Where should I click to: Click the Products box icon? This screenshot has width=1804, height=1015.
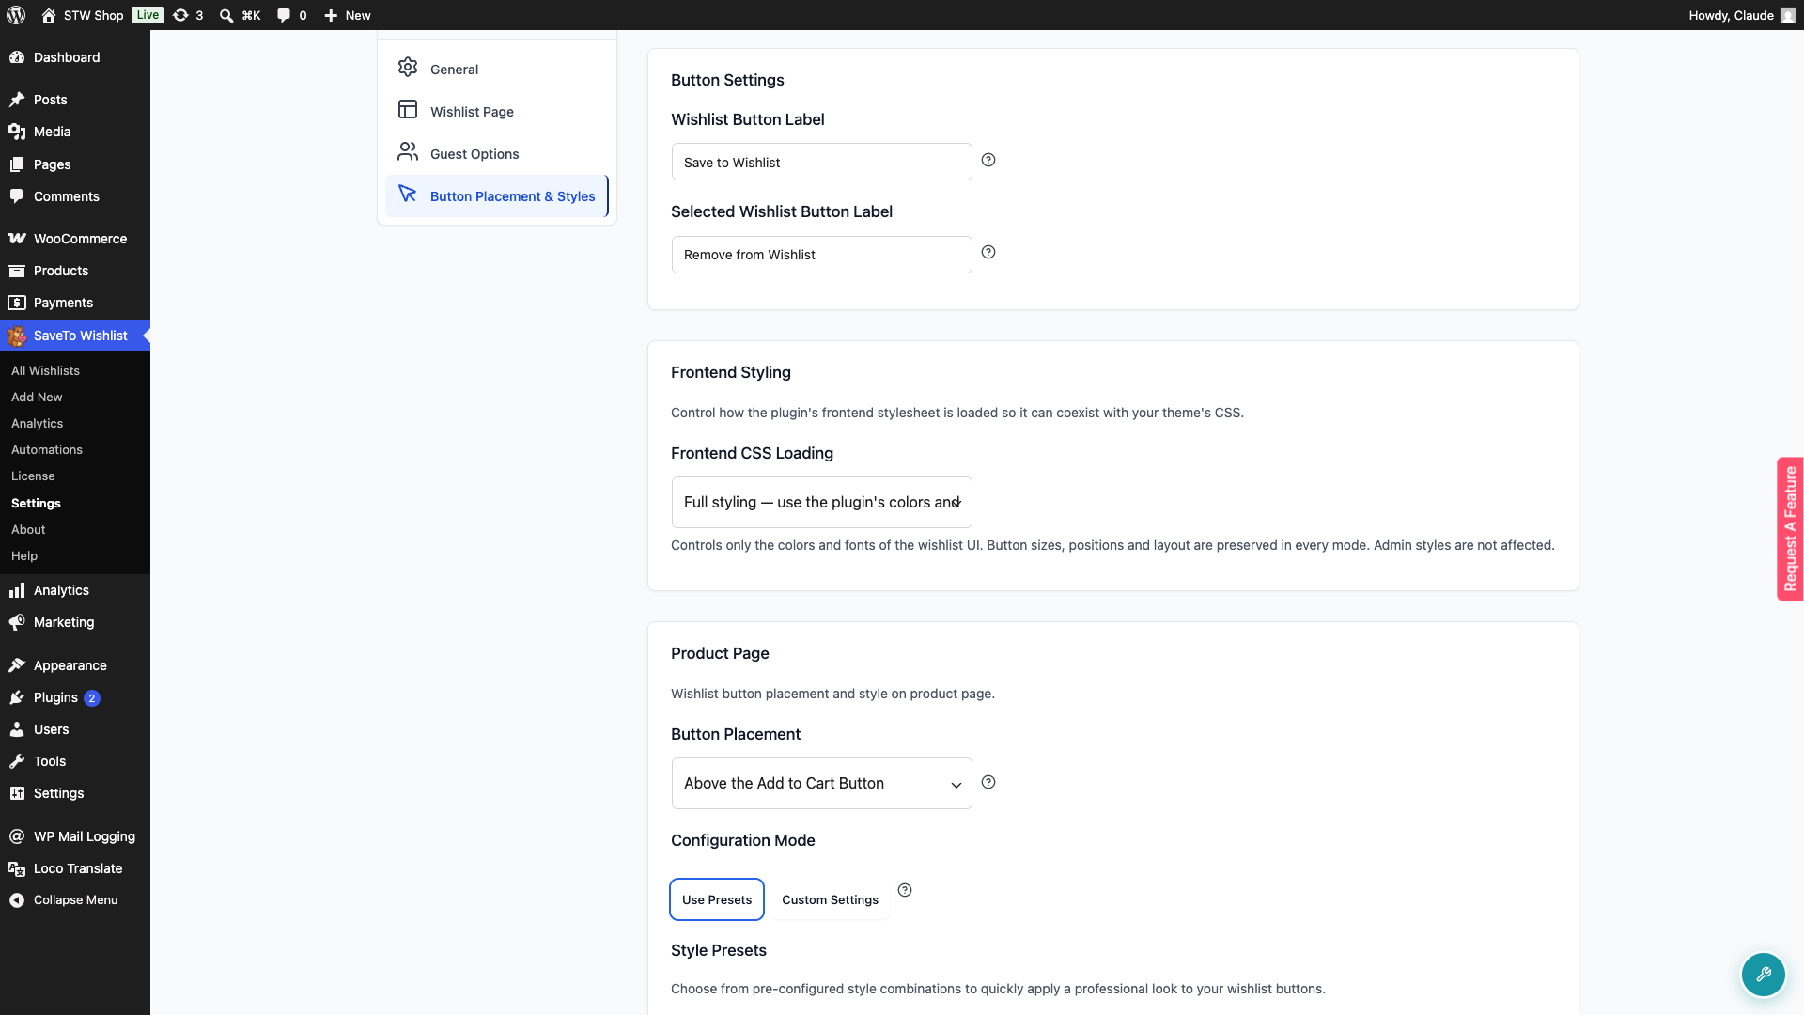click(17, 271)
